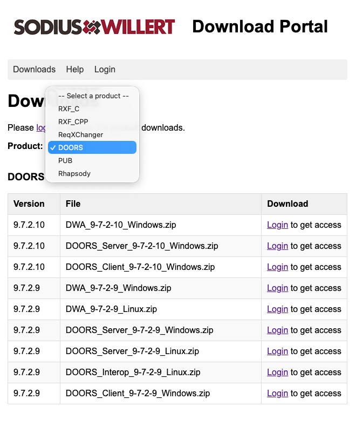Select RXF_C from product dropdown
This screenshot has width=356, height=427.
click(92, 109)
